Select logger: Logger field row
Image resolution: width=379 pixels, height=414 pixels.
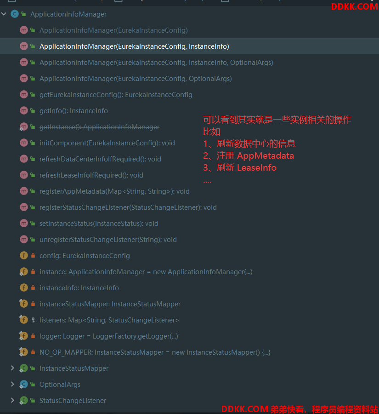tap(189, 336)
